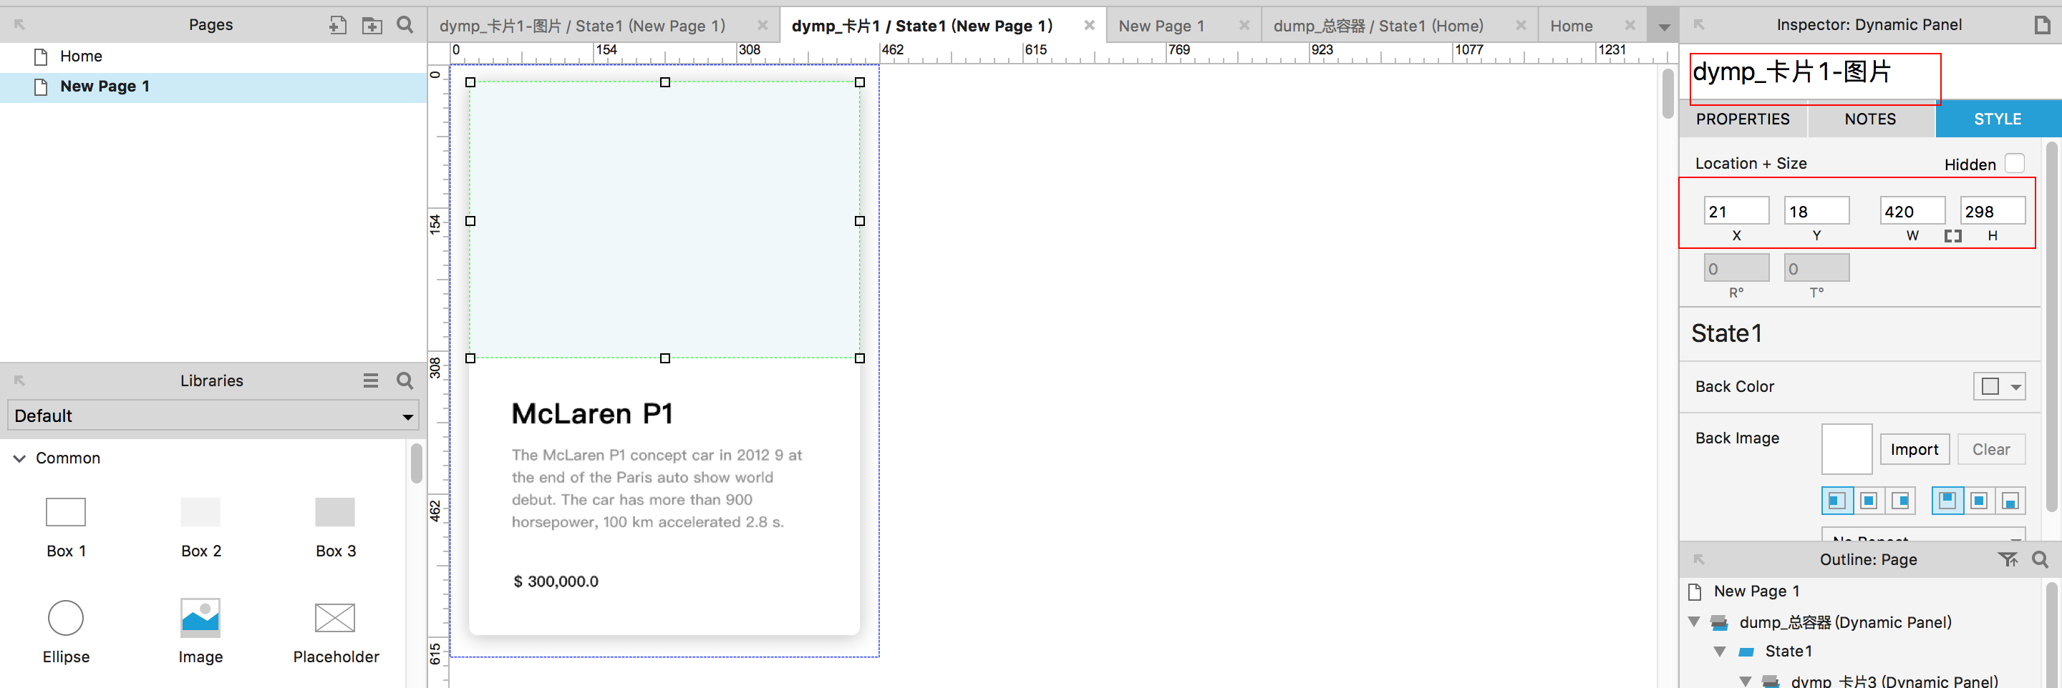Collapse dump_总容器 in the Outline

coord(1694,621)
